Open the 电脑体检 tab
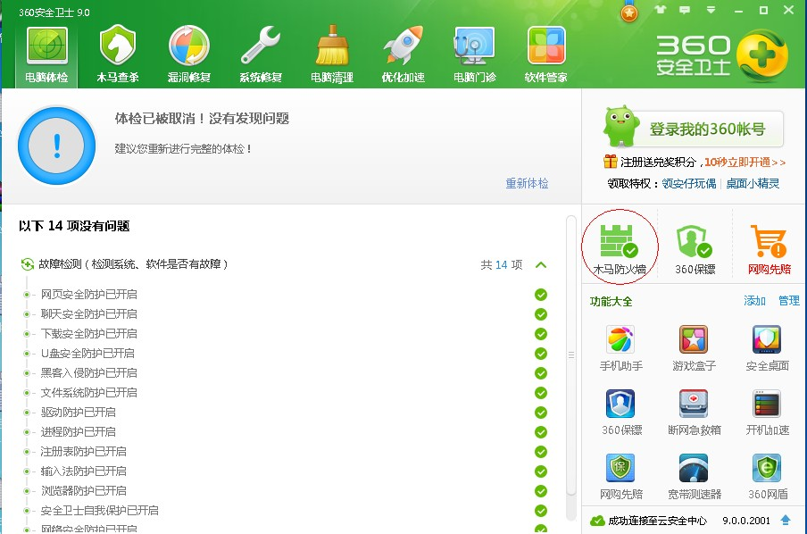The image size is (807, 534). click(46, 55)
